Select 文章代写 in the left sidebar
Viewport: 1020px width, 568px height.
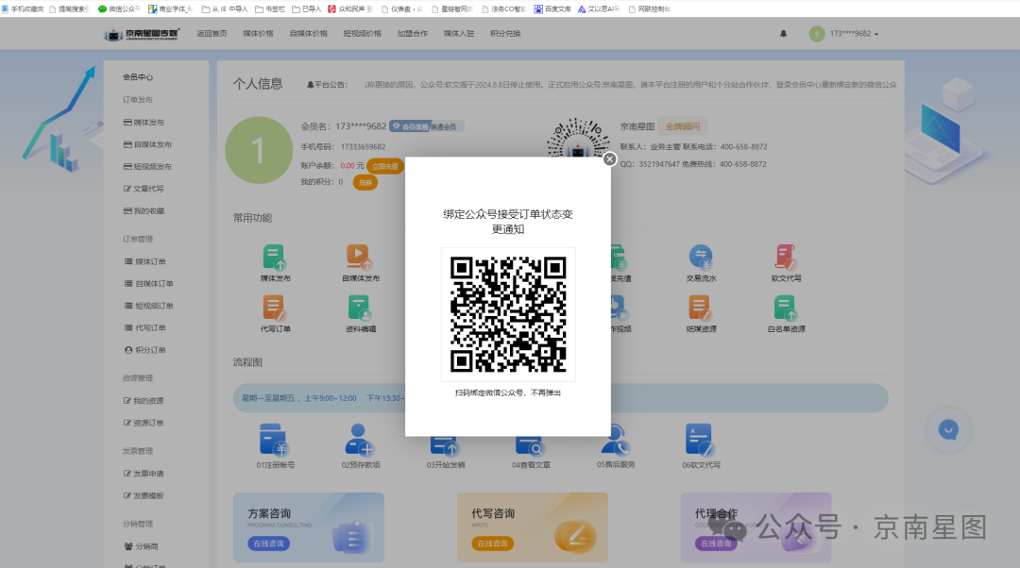144,189
